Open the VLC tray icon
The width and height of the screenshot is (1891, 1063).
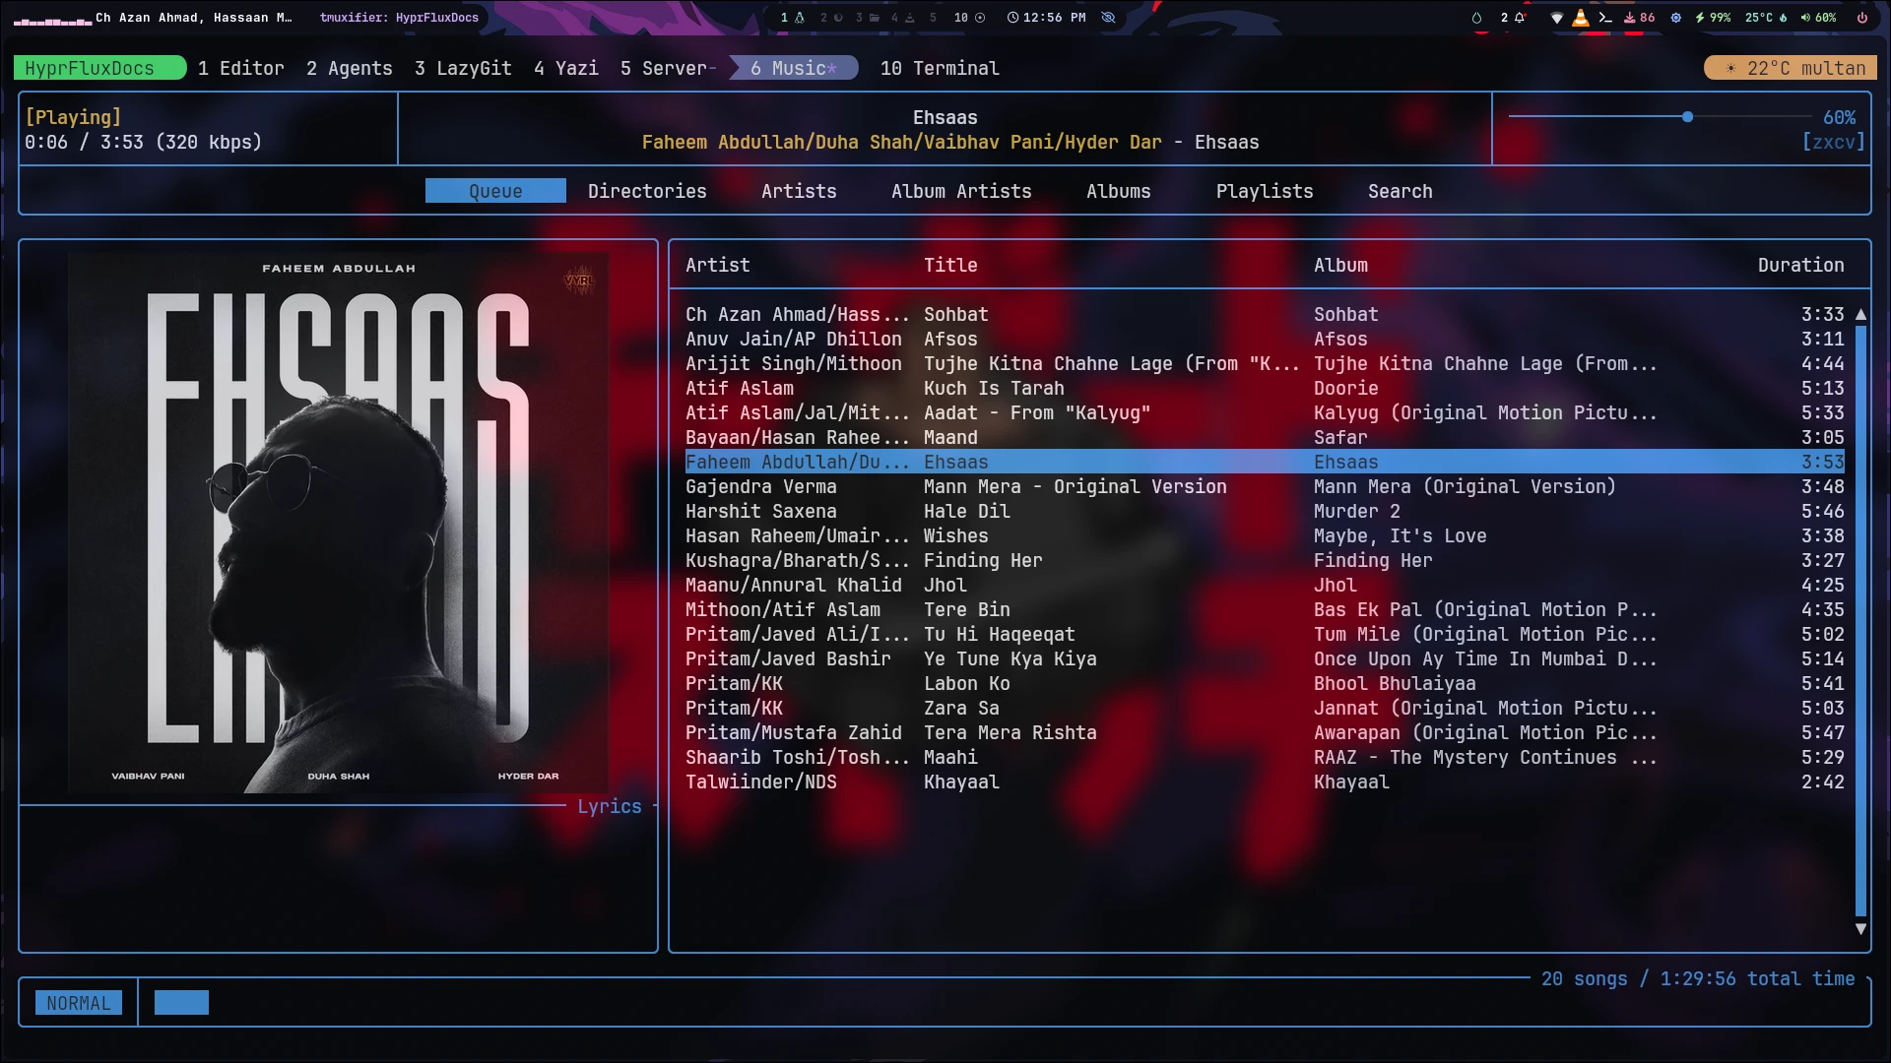point(1581,18)
